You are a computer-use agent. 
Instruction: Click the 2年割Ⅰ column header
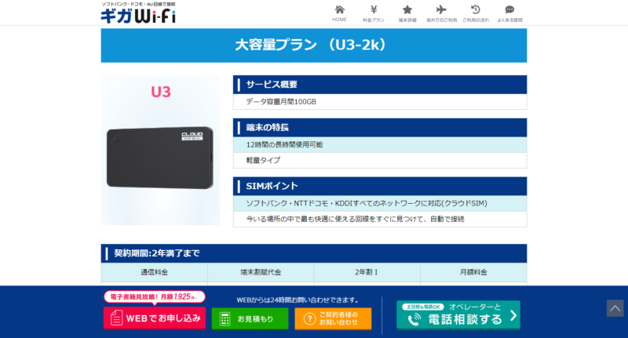click(x=367, y=272)
